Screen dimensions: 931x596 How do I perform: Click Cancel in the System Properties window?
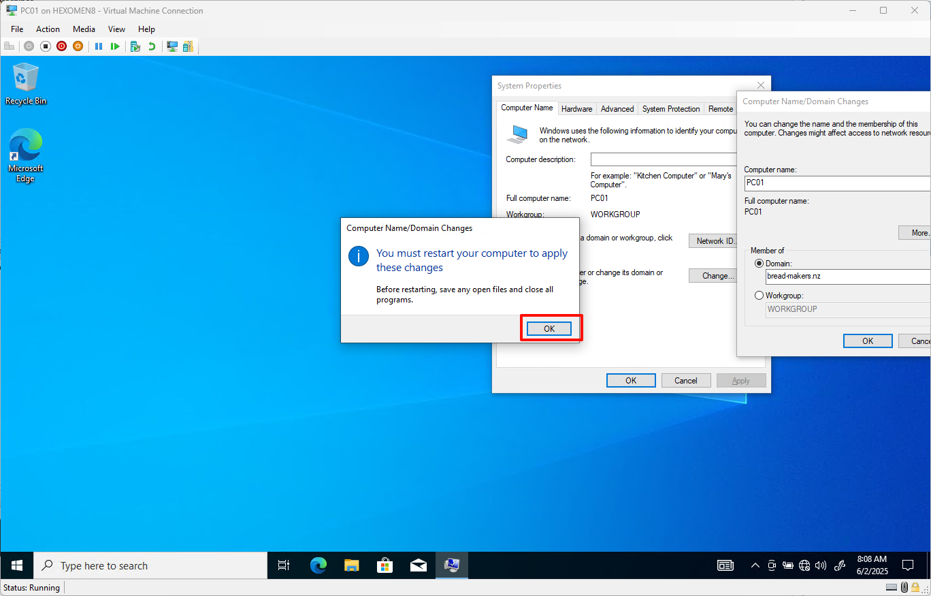click(x=686, y=381)
